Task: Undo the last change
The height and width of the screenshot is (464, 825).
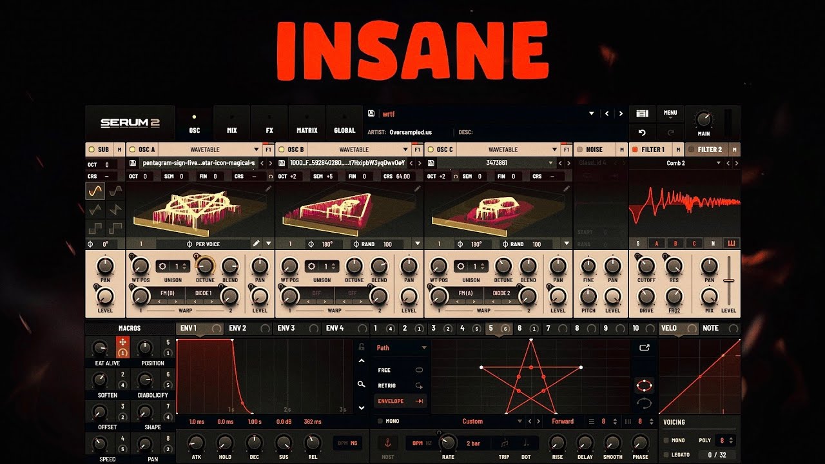Action: (642, 133)
